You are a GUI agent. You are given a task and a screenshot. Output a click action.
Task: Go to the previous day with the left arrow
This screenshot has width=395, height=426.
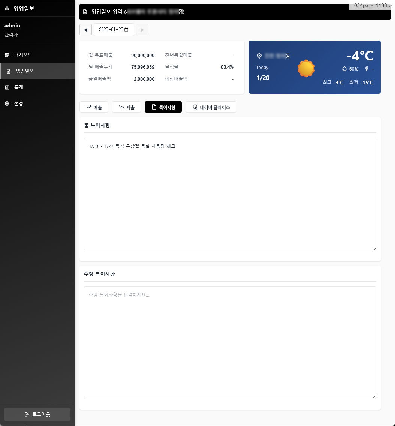point(85,30)
